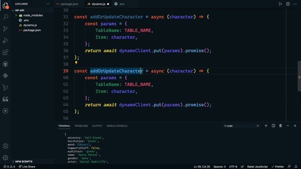
Task: Open errors and warnings status indicator
Action: (x=9, y=167)
